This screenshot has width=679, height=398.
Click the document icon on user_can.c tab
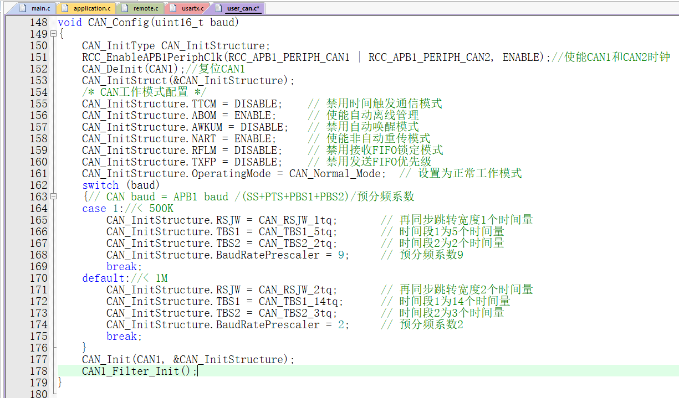tap(219, 8)
